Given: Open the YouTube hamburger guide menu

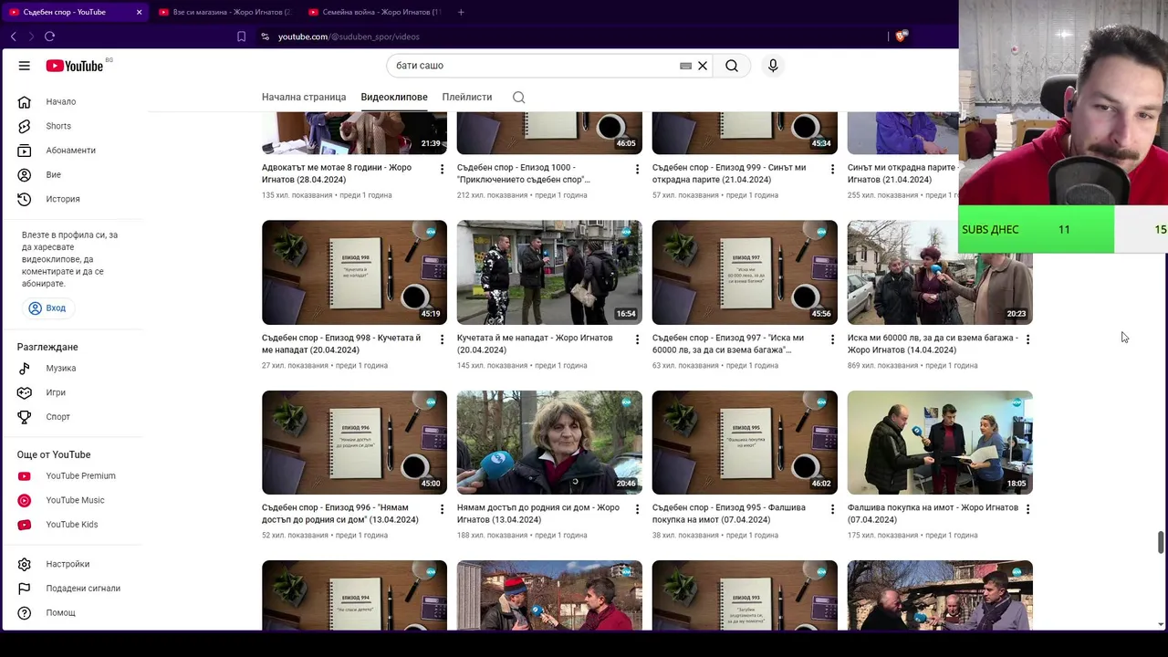Looking at the screenshot, I should [x=25, y=66].
